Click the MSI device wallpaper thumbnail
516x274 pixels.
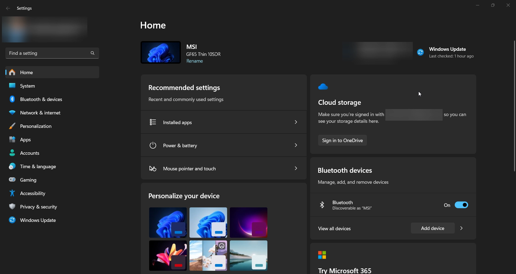(161, 52)
